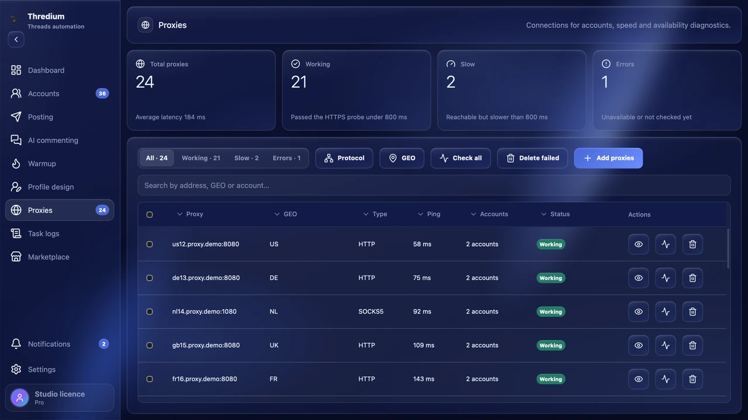Screen dimensions: 748x420
Task: Show the Slow · 2 filter tab
Action: pyautogui.click(x=247, y=158)
